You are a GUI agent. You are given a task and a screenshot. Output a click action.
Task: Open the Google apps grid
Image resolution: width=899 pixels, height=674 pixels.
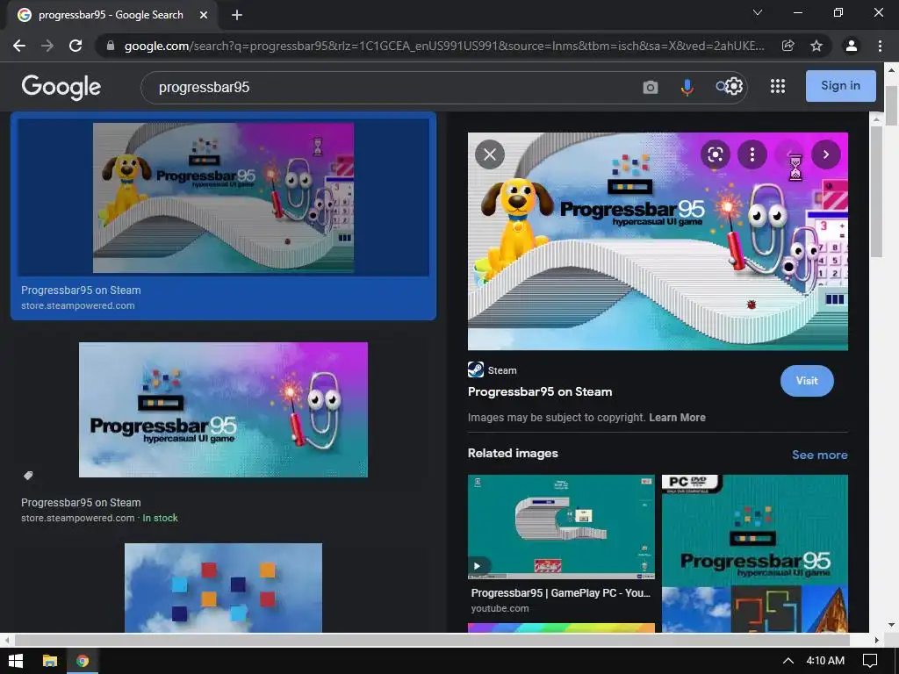point(778,86)
